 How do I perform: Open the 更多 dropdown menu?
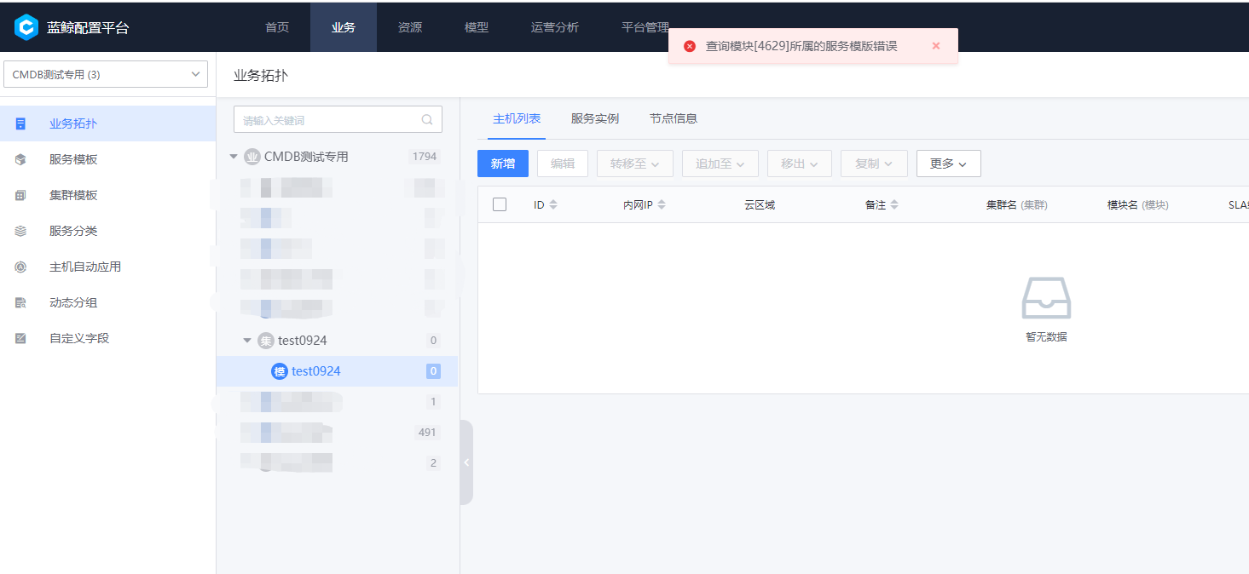coord(949,164)
